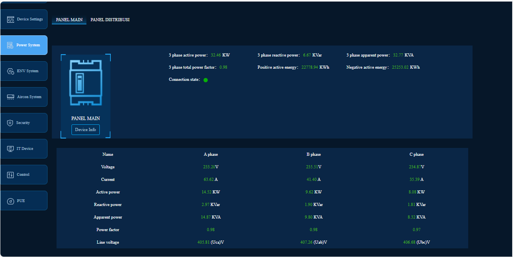
Task: Click the A phase column header
Action: [x=211, y=155]
